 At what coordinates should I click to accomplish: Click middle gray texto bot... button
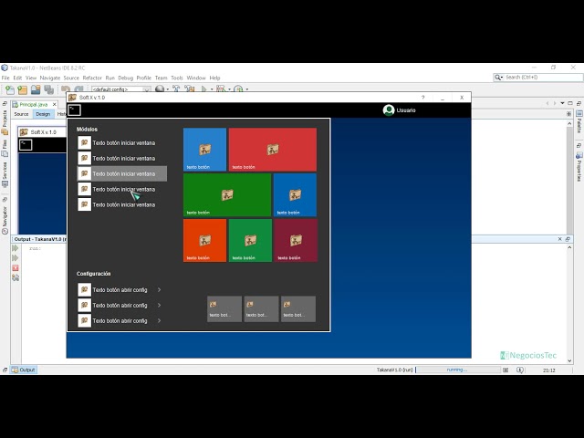click(x=261, y=308)
